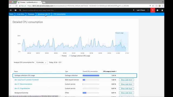The height and width of the screenshot is (97, 173).
Task: Open dev-CF: Recommendation service link
Action: [23, 84]
